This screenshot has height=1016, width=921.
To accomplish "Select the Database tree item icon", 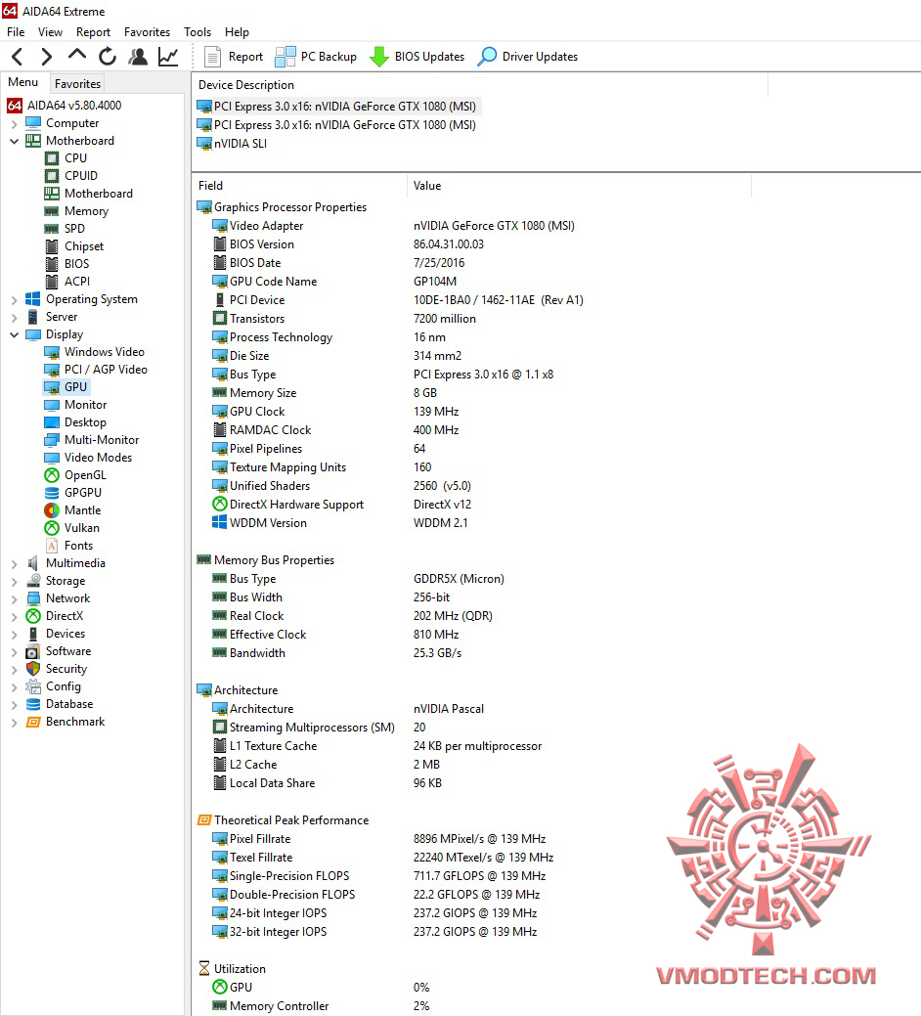I will coord(33,704).
